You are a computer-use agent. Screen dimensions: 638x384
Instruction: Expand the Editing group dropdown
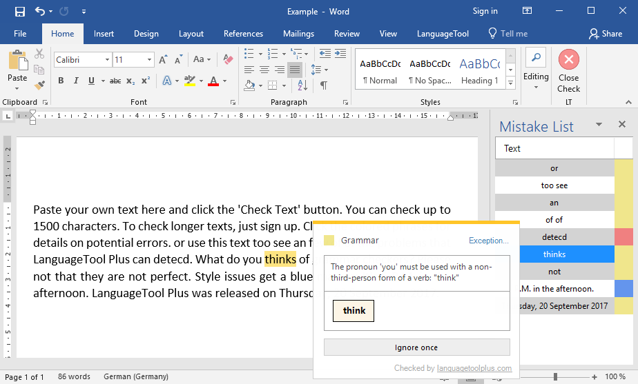point(536,86)
